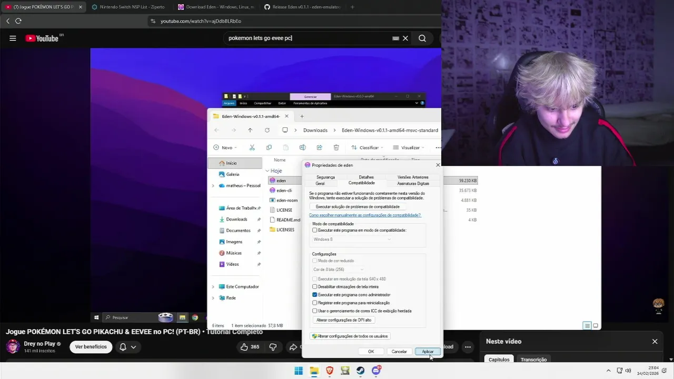Switch to Assinaturas Digitais tab
Viewport: 674px width, 379px height.
pos(413,183)
